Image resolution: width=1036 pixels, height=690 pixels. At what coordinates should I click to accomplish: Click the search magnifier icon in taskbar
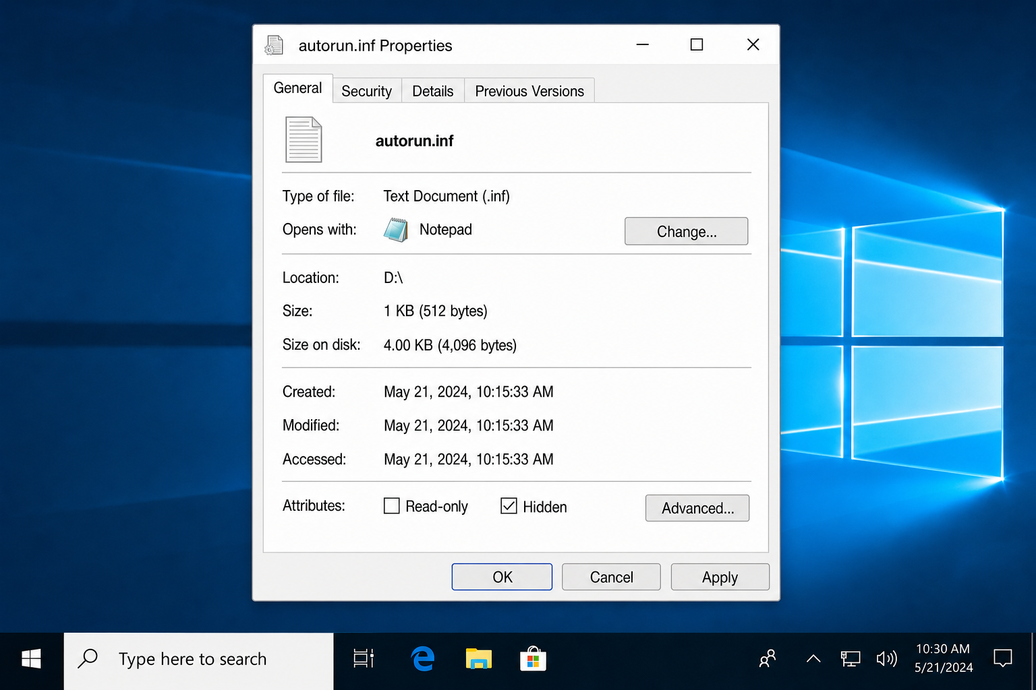click(x=88, y=658)
